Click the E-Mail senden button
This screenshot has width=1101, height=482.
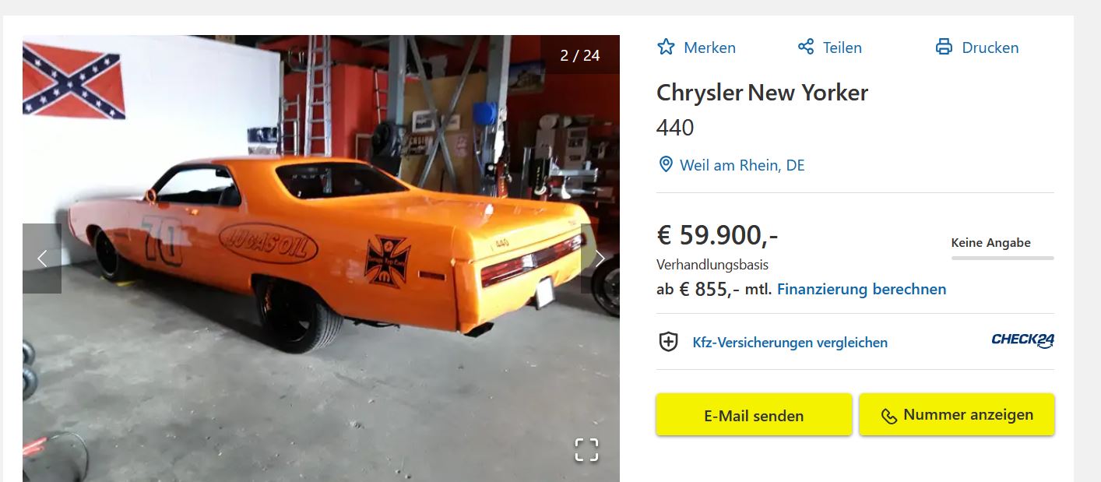754,415
